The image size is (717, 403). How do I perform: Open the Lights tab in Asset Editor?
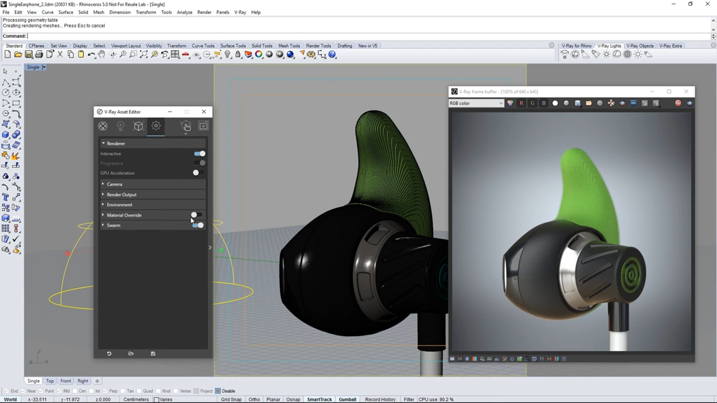[120, 126]
